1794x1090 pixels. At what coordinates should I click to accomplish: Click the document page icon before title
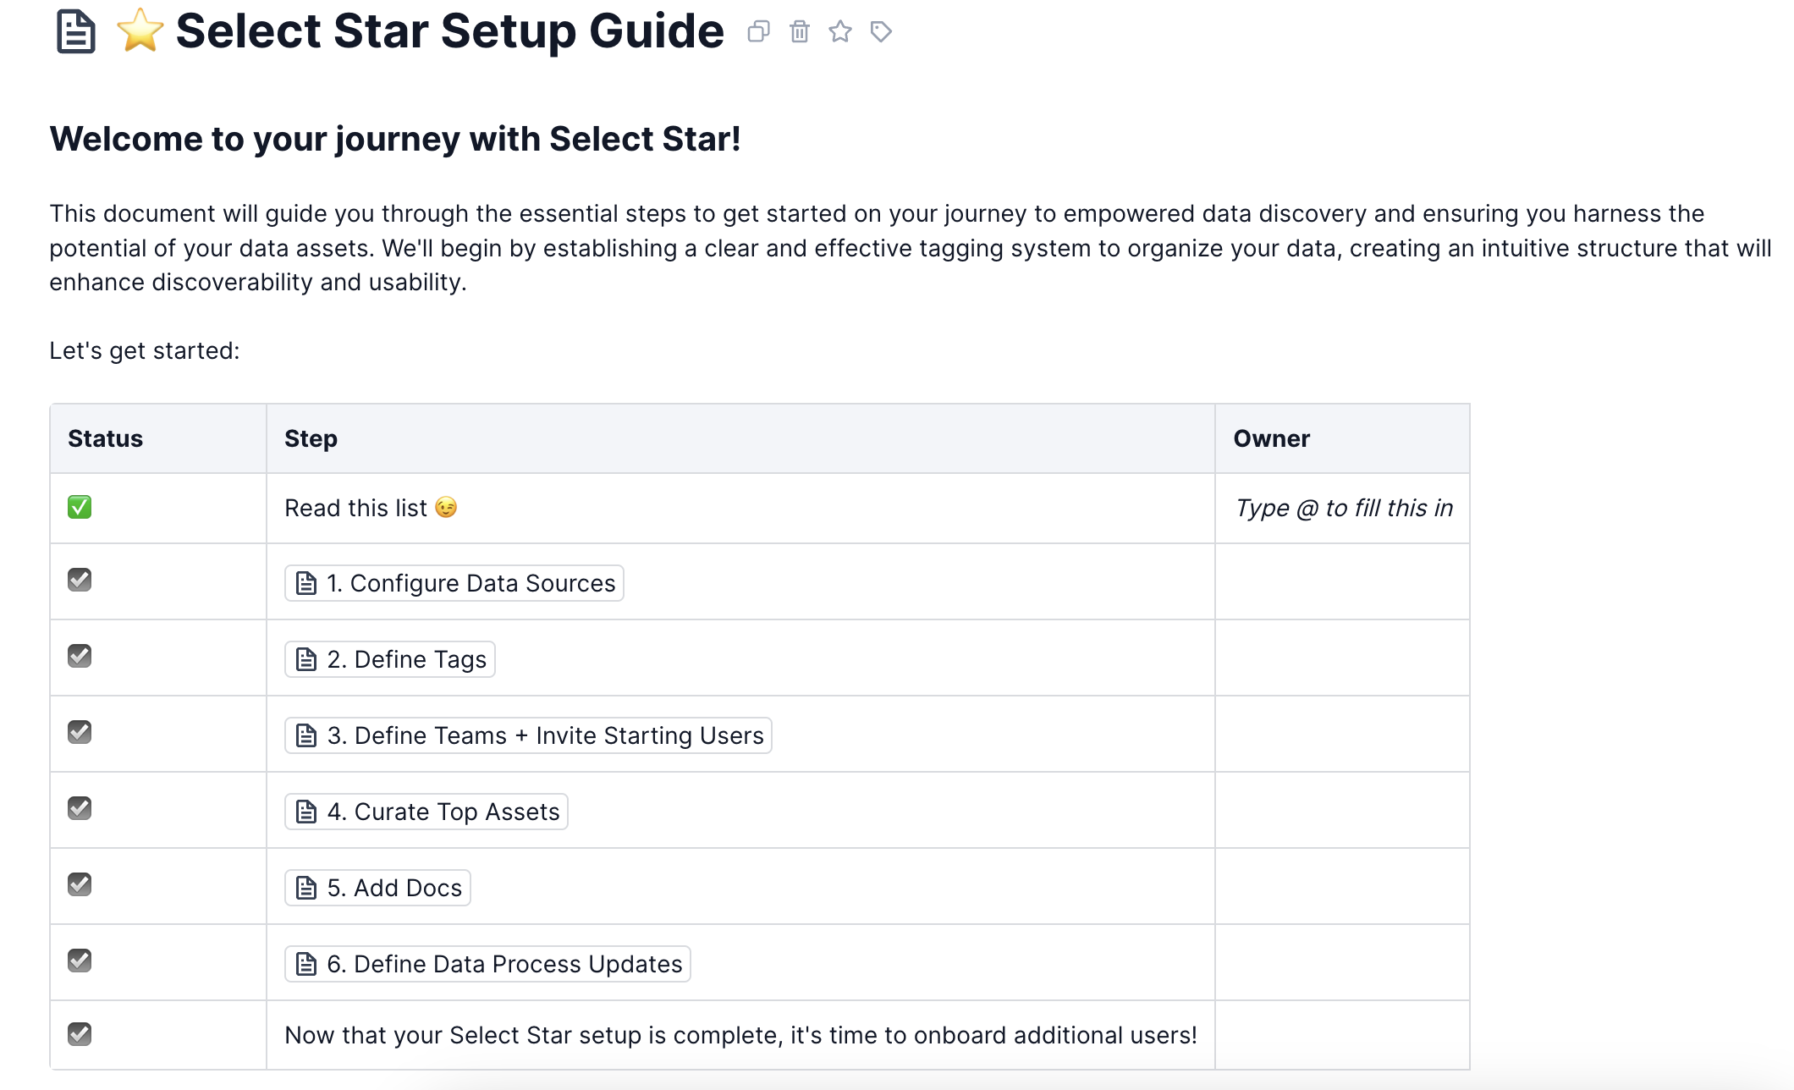click(x=75, y=32)
